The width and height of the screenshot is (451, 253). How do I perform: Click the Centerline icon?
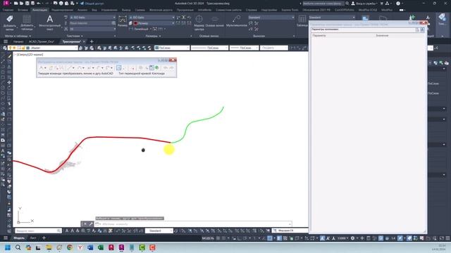(215, 19)
